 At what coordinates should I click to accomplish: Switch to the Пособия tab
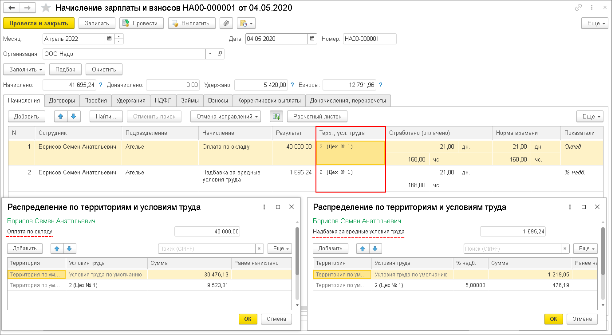(96, 101)
